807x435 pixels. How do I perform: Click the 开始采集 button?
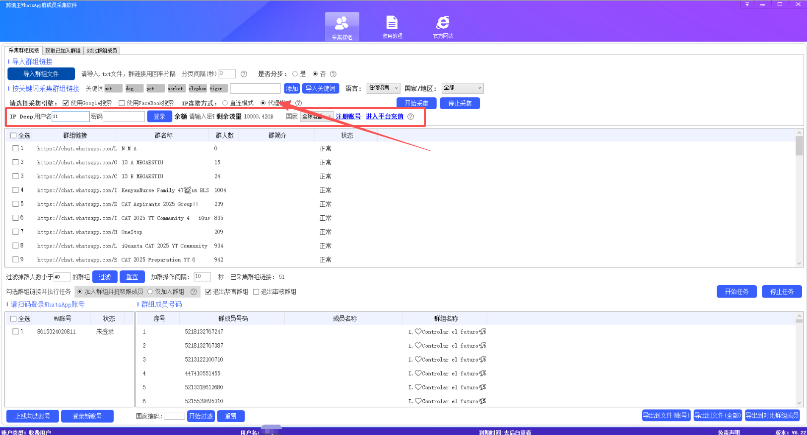tap(416, 103)
